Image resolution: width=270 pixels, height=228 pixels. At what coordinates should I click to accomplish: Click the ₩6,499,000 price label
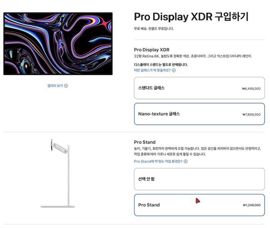tap(251, 89)
